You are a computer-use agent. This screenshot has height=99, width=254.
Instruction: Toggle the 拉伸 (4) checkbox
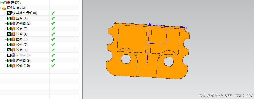pos(9,34)
